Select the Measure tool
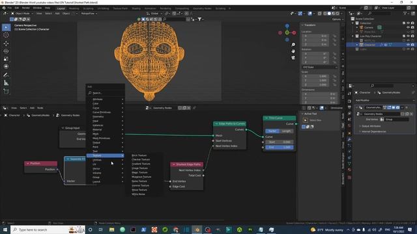The width and height of the screenshot is (417, 234). click(6, 83)
